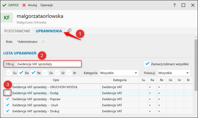The width and height of the screenshot is (198, 118).
Task: Toggle 'Zaznacz/odznacz wszystkie' checkbox
Action: coord(147,64)
